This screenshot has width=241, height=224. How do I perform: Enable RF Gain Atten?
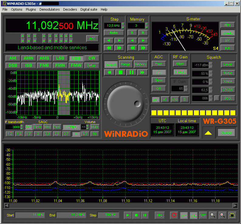pos(180,64)
